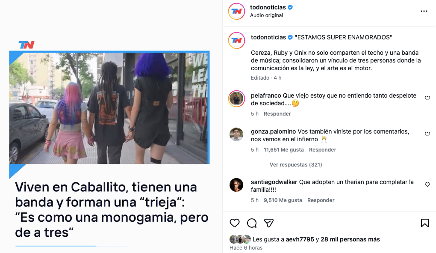Save post with bookmark icon

click(424, 223)
